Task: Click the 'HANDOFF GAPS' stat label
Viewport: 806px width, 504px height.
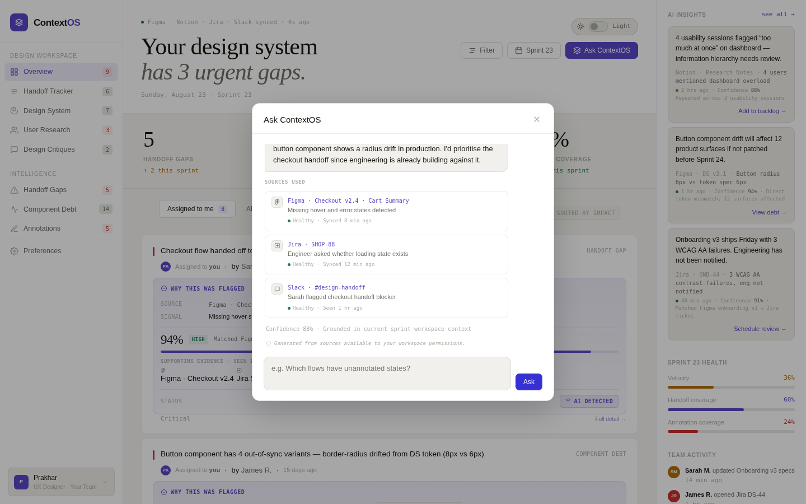Action: coord(168,159)
